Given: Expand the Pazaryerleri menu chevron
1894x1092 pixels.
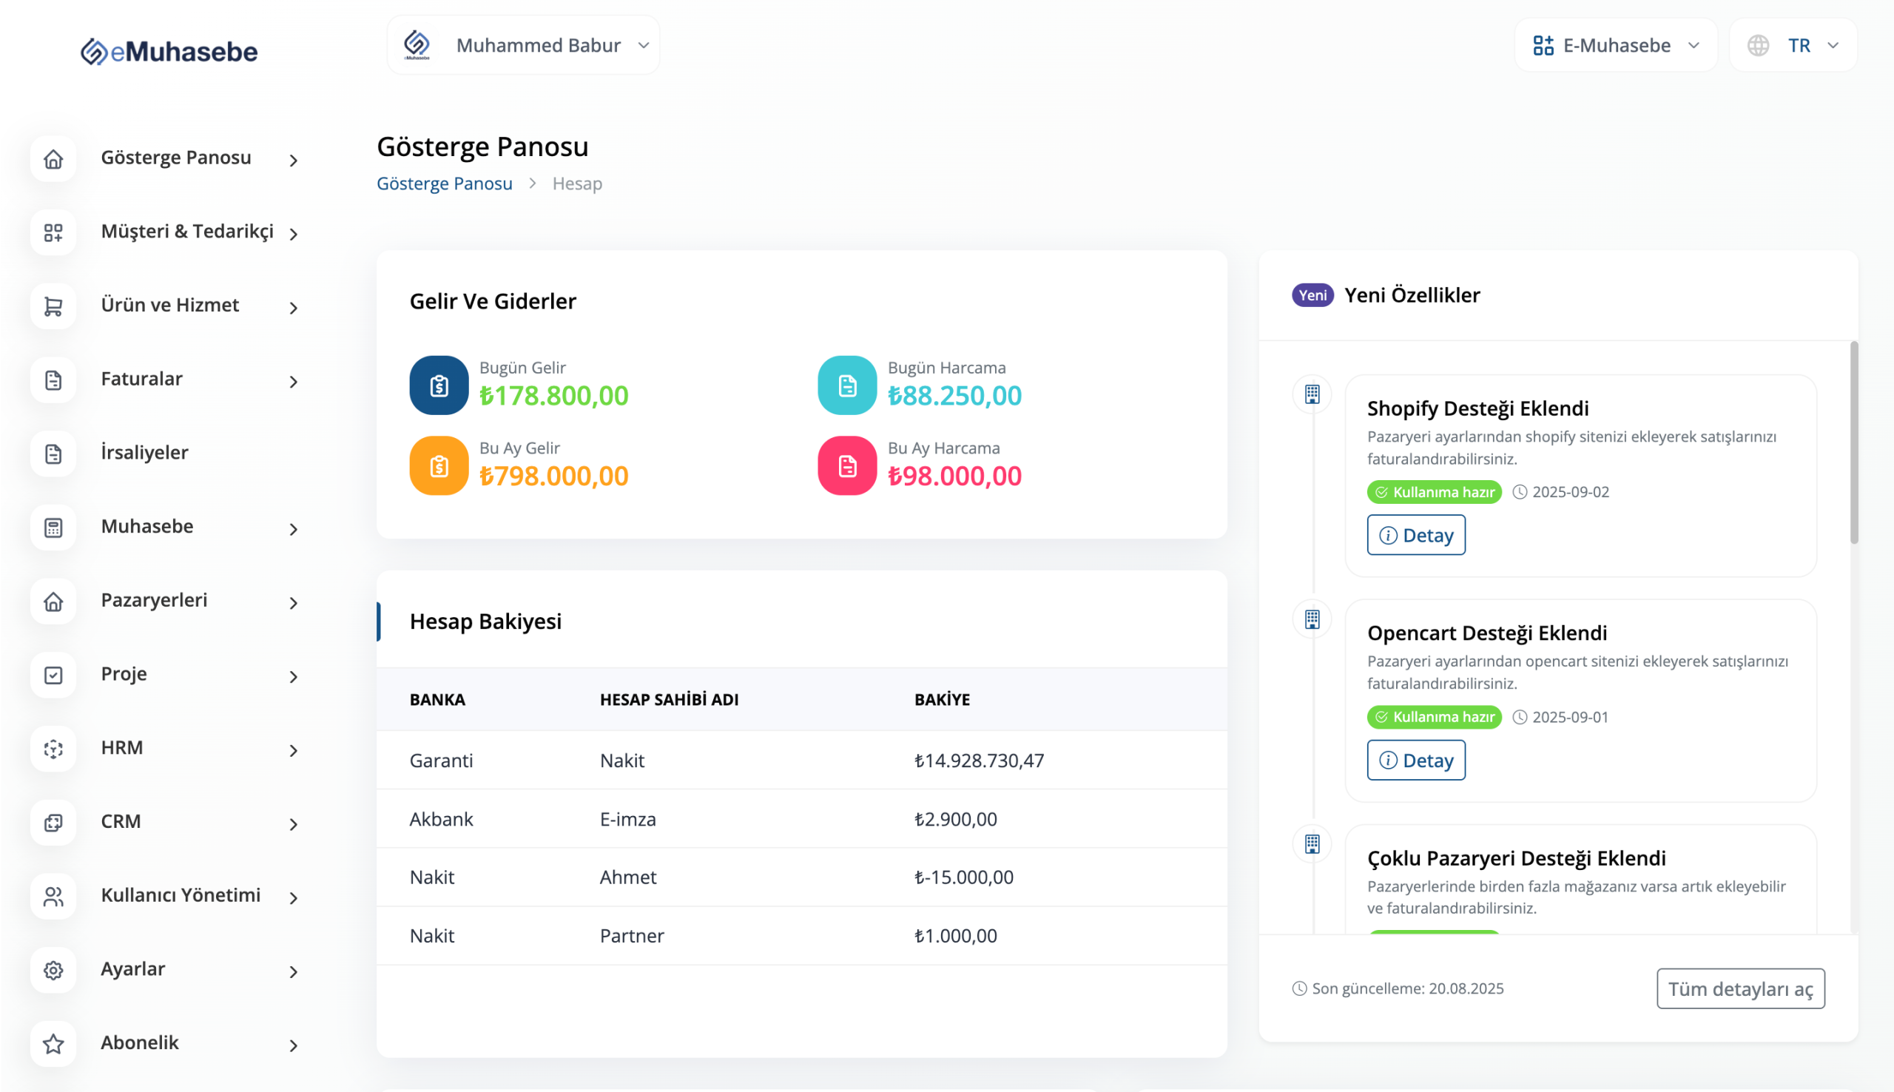Looking at the screenshot, I should [293, 603].
